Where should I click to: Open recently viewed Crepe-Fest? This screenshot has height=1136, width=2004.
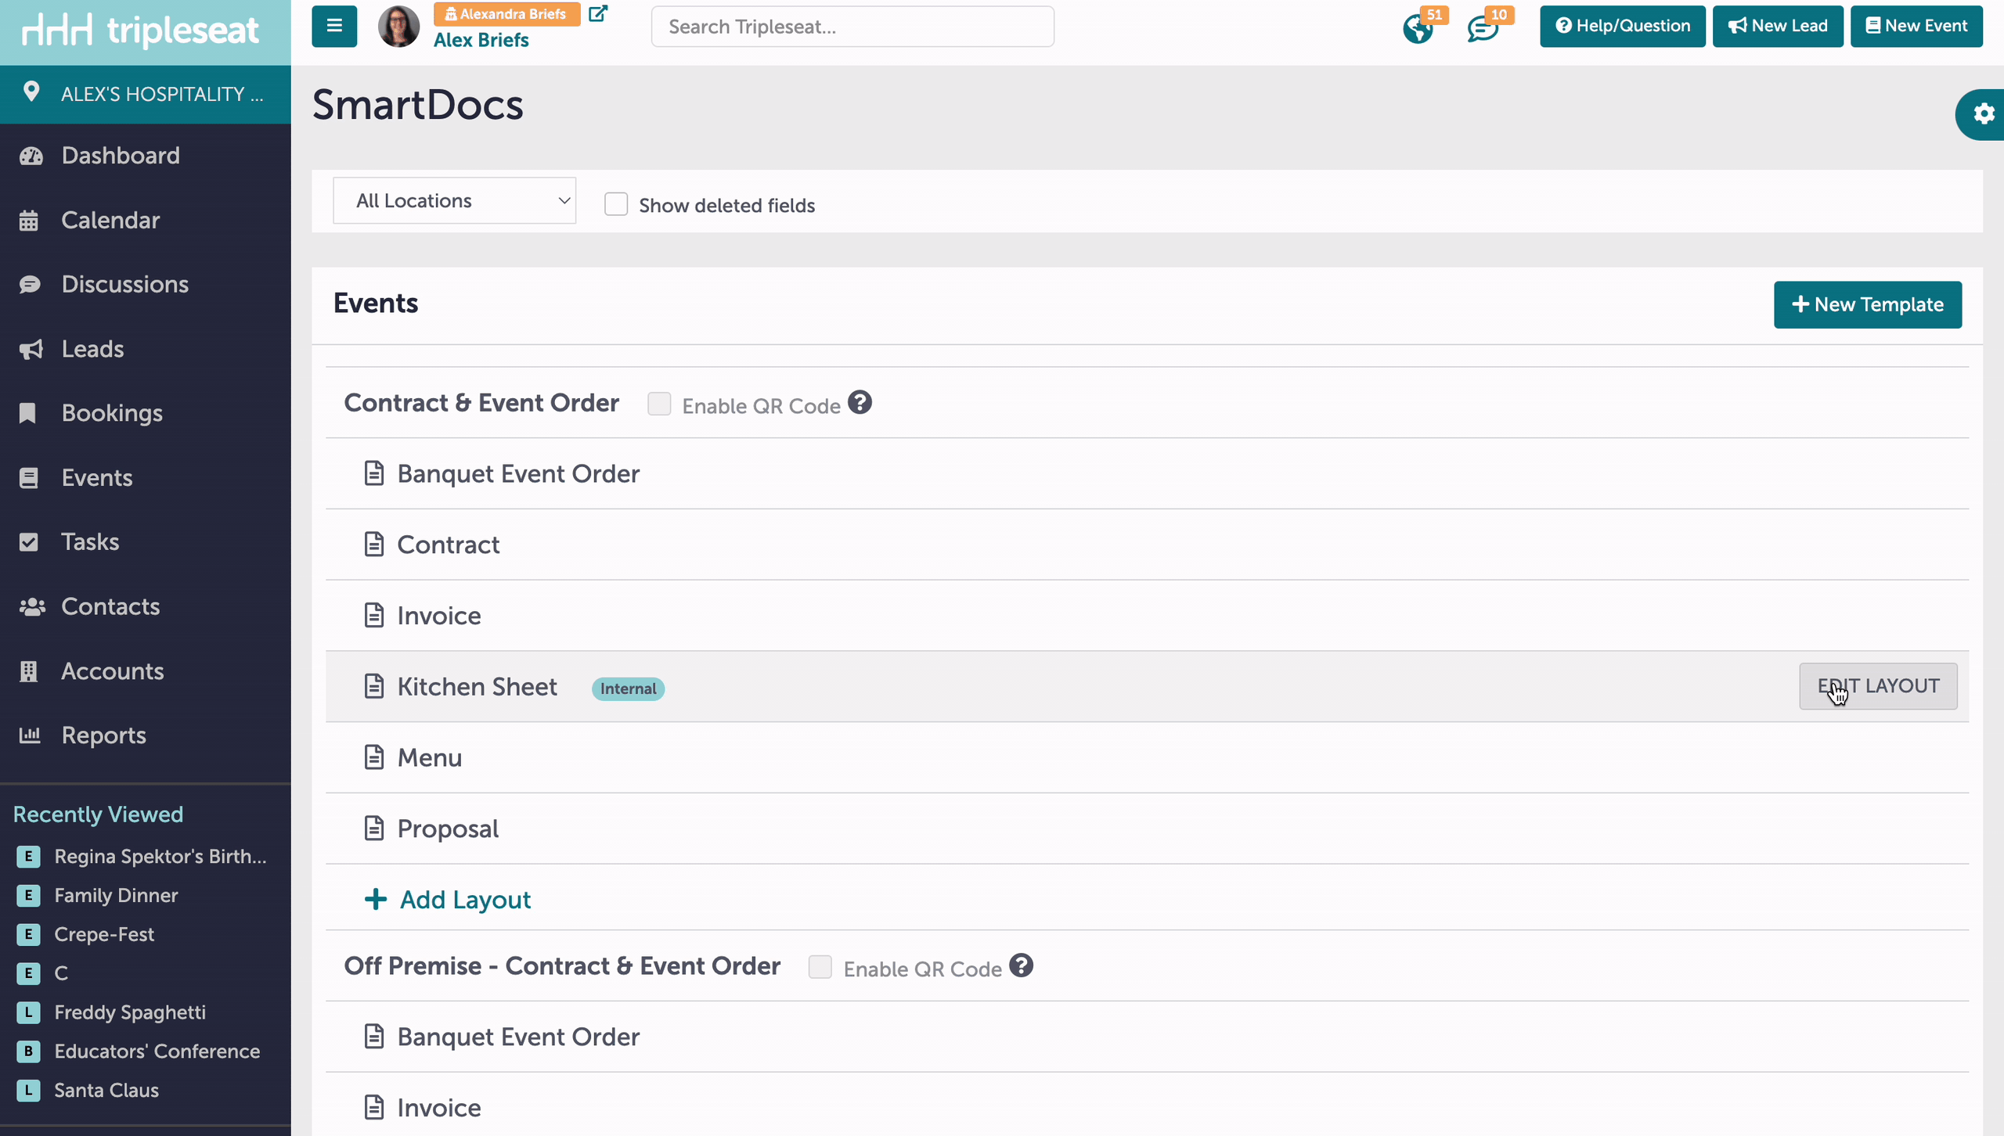click(x=104, y=934)
